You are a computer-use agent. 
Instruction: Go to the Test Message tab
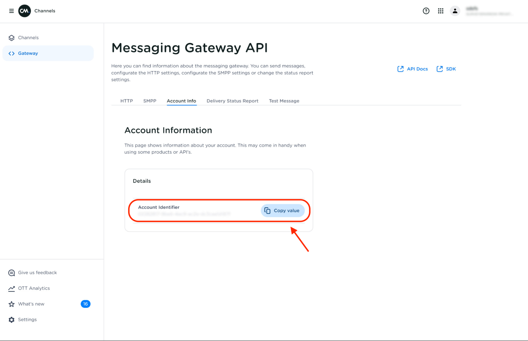284,101
